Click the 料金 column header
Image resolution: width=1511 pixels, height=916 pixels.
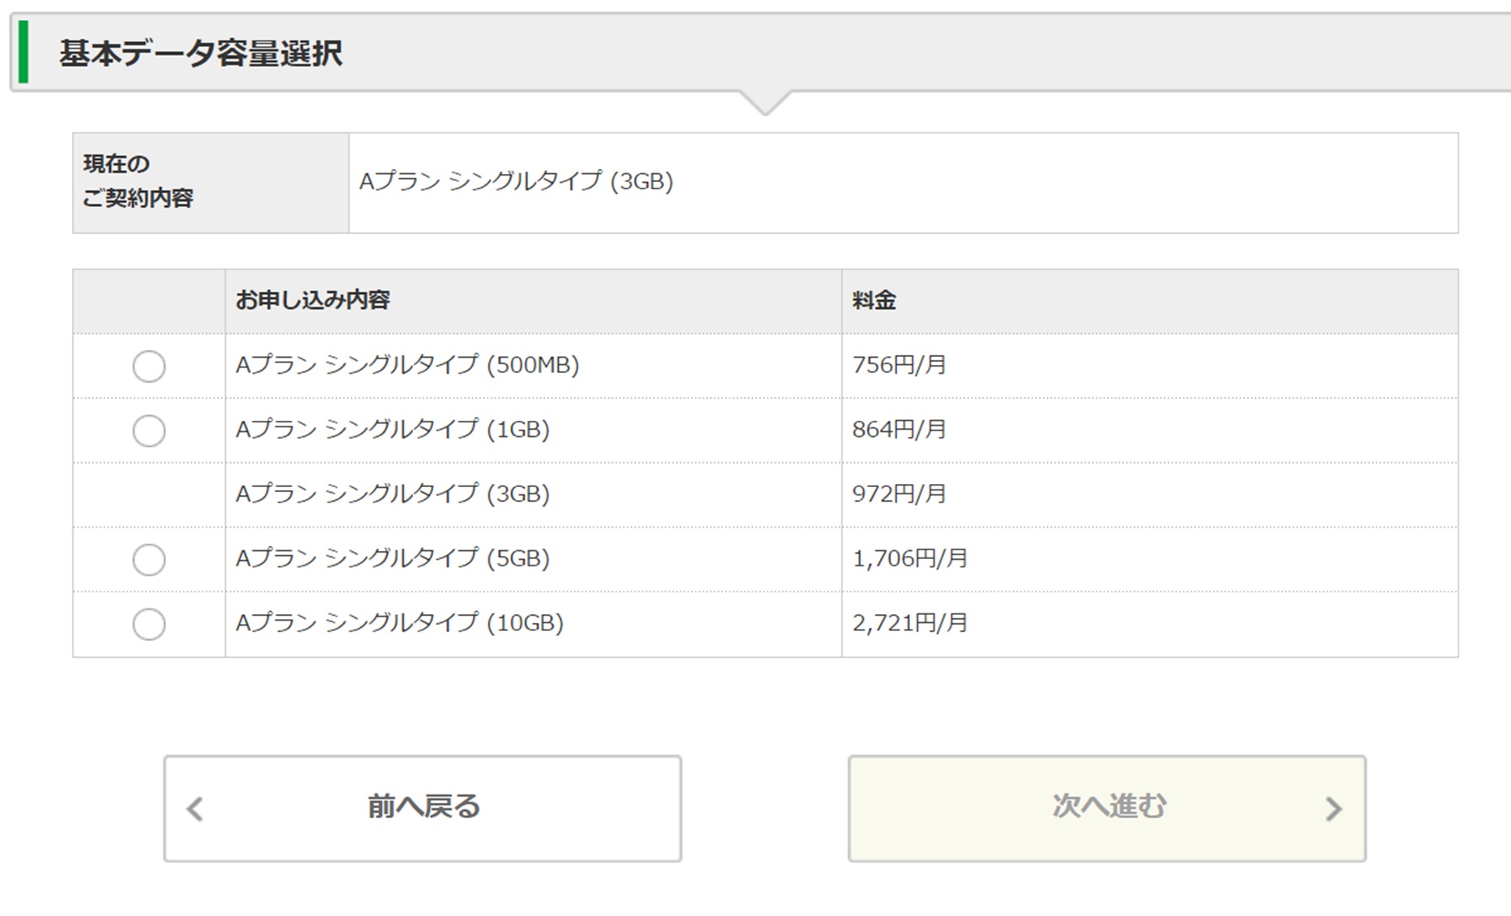[x=874, y=301]
